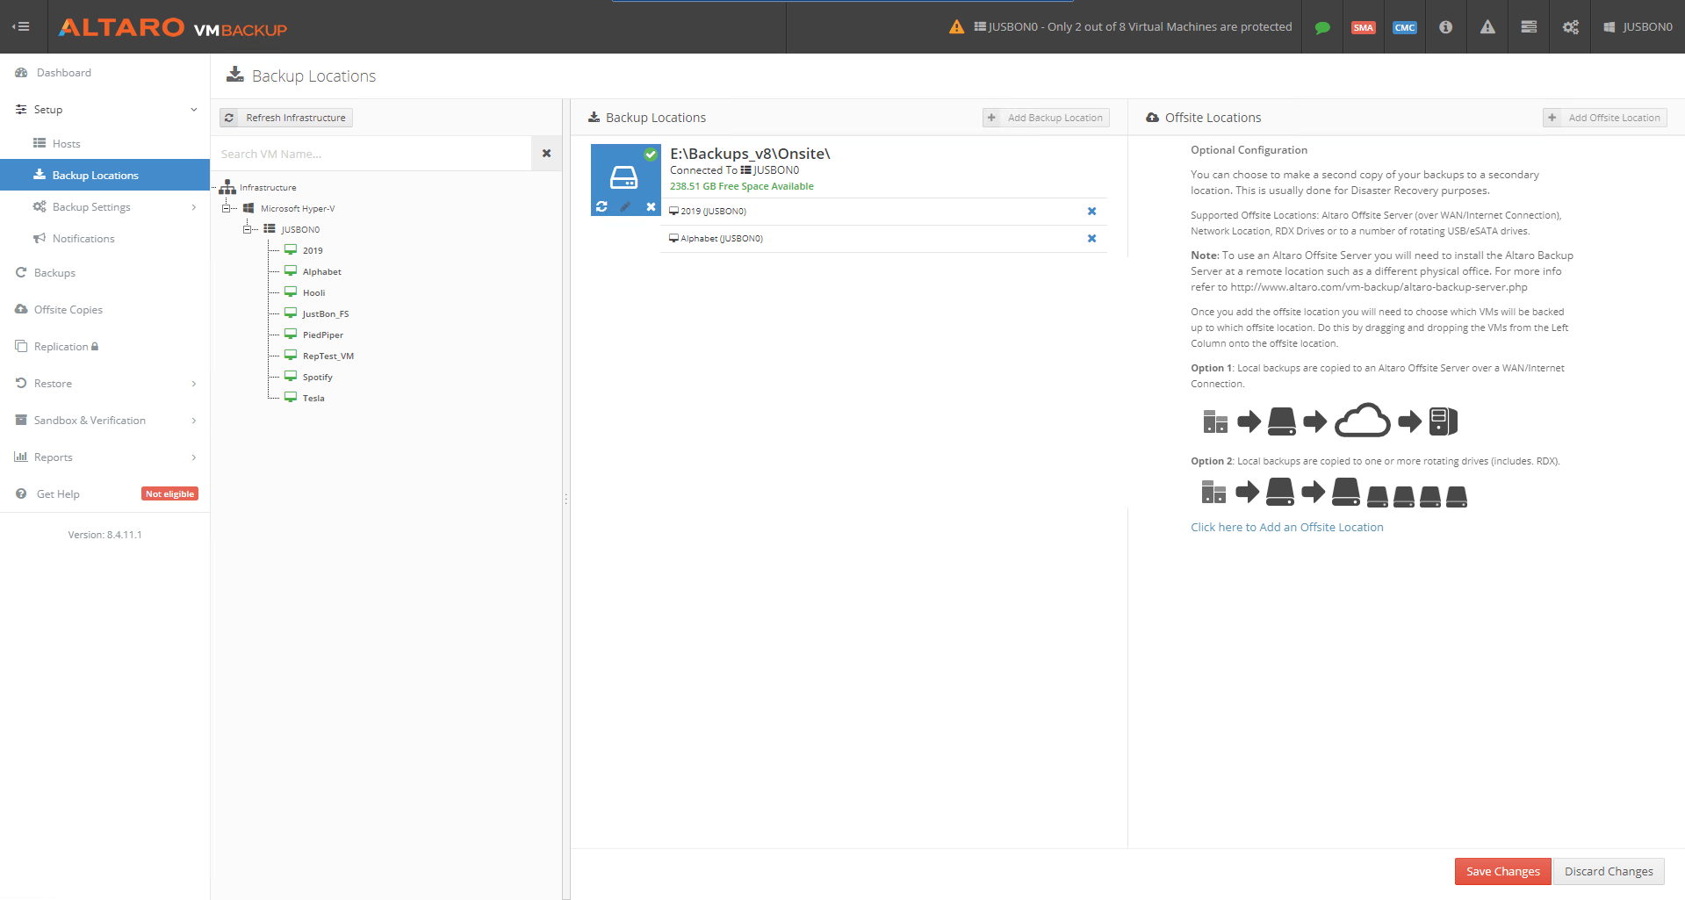1685x900 pixels.
Task: Click the Version: 8.4.11.1 text
Action: point(104,535)
